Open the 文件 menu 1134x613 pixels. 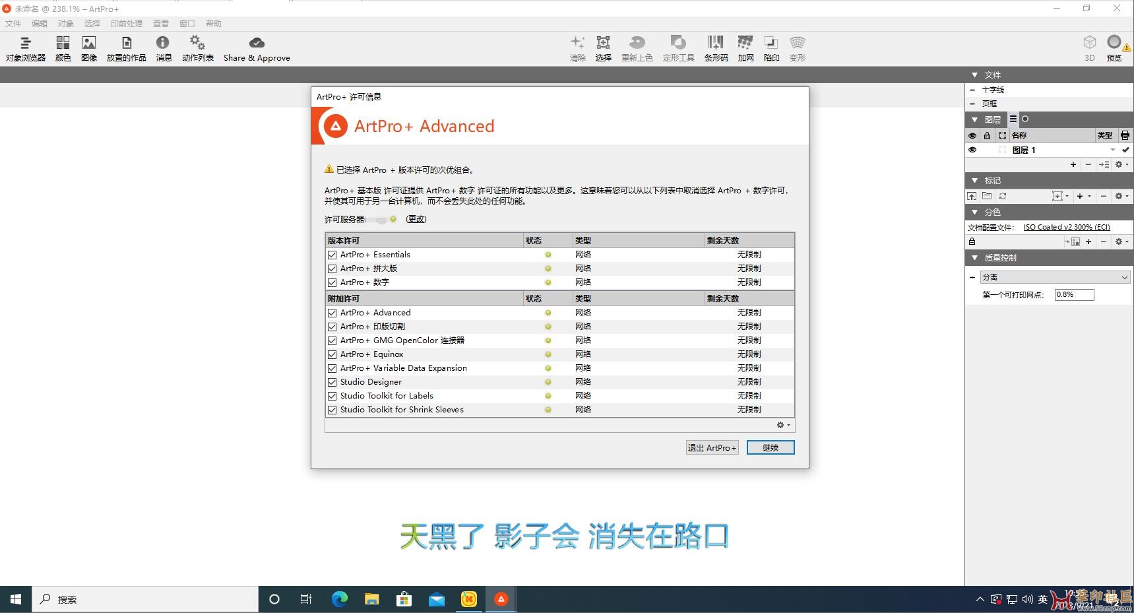click(x=13, y=23)
